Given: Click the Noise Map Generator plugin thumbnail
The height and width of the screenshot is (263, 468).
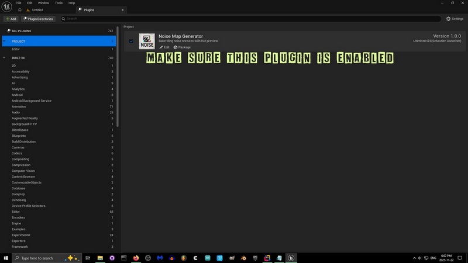Looking at the screenshot, I should [x=147, y=41].
